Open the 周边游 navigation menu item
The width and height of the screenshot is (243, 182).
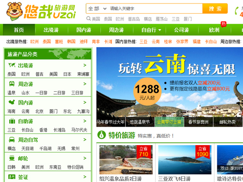pyautogui.click(x=117, y=30)
